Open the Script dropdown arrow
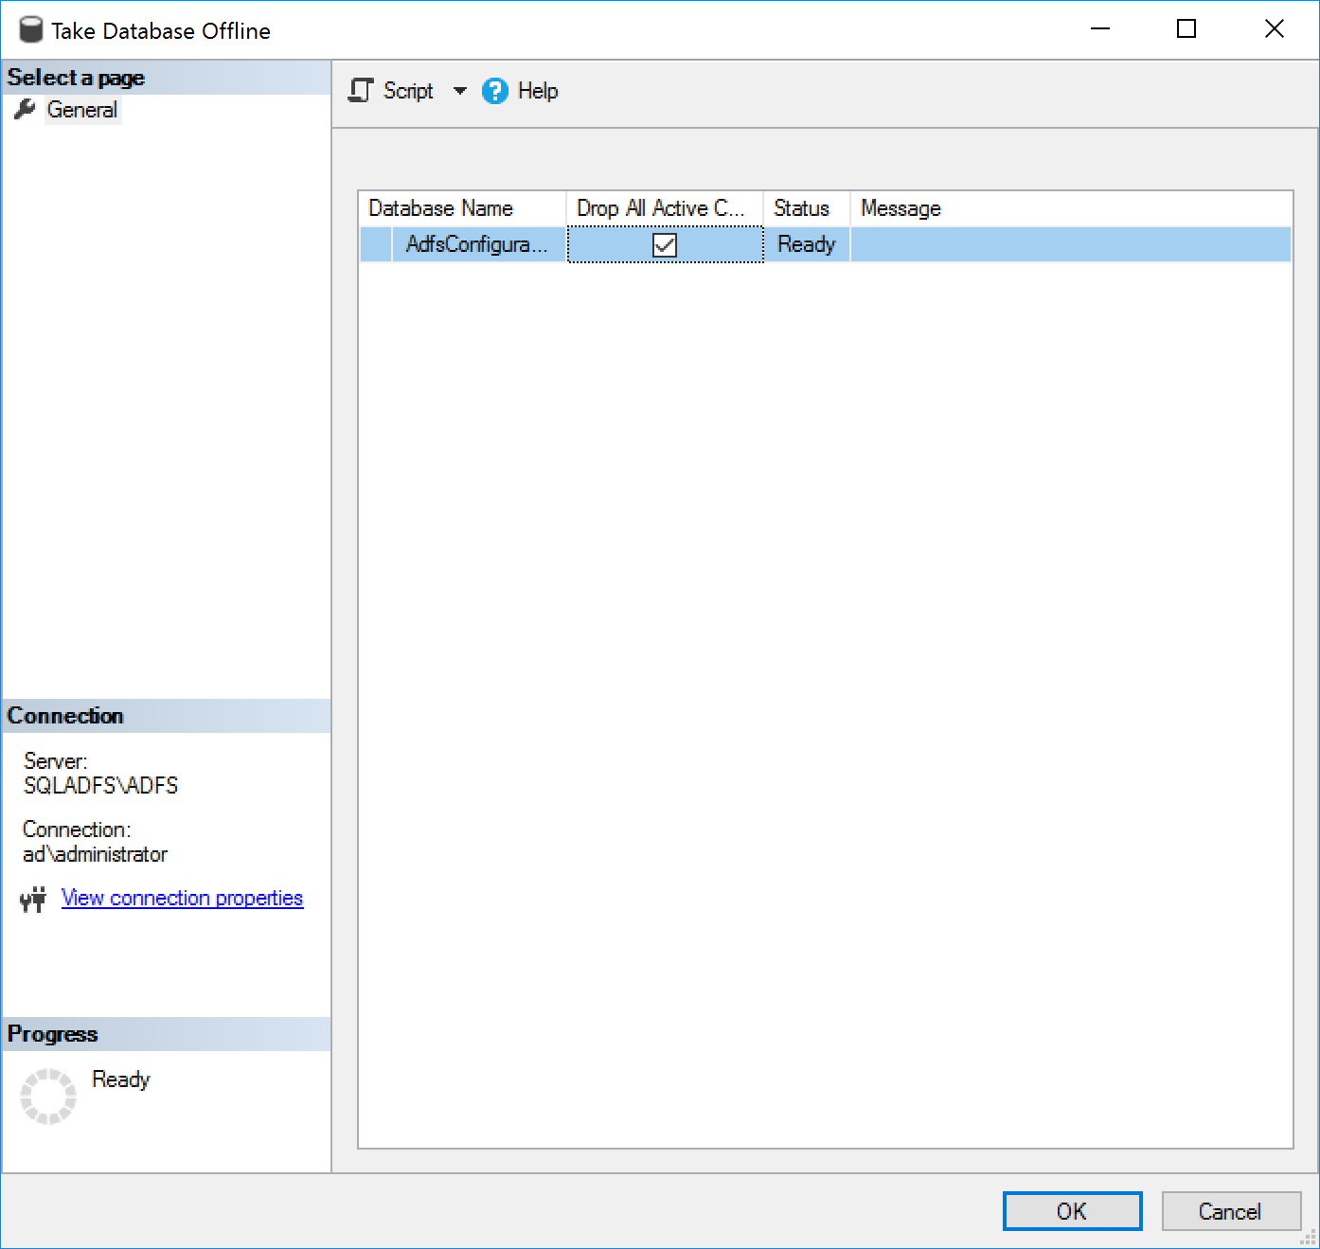The height and width of the screenshot is (1249, 1320). [460, 91]
